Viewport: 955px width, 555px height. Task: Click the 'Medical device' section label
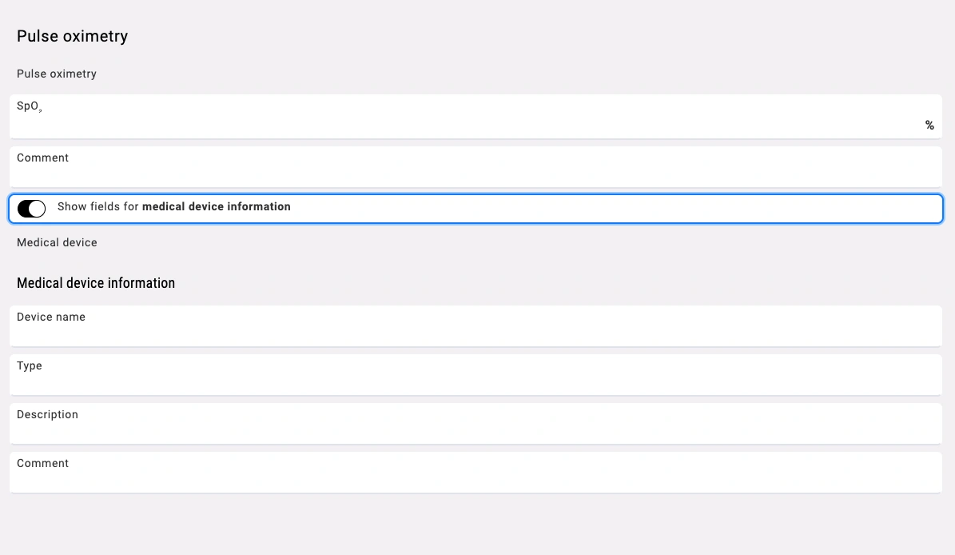pyautogui.click(x=57, y=242)
